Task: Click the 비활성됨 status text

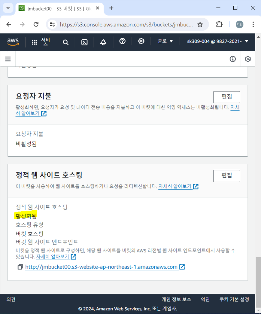Action: point(26,144)
